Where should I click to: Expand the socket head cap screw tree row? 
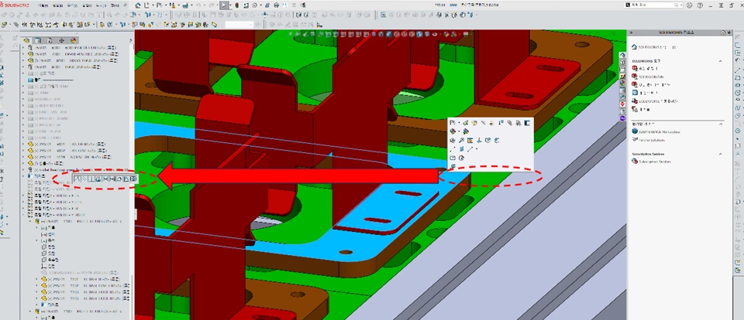[x=22, y=169]
